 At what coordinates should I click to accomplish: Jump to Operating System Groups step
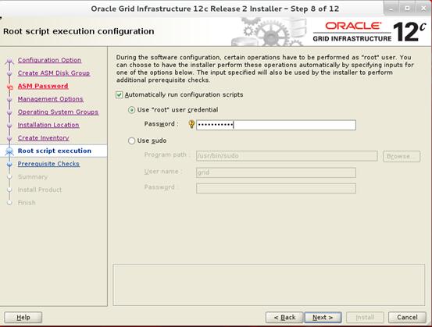(58, 112)
